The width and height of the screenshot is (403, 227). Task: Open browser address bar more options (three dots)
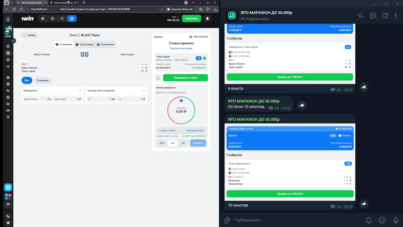click(157, 9)
